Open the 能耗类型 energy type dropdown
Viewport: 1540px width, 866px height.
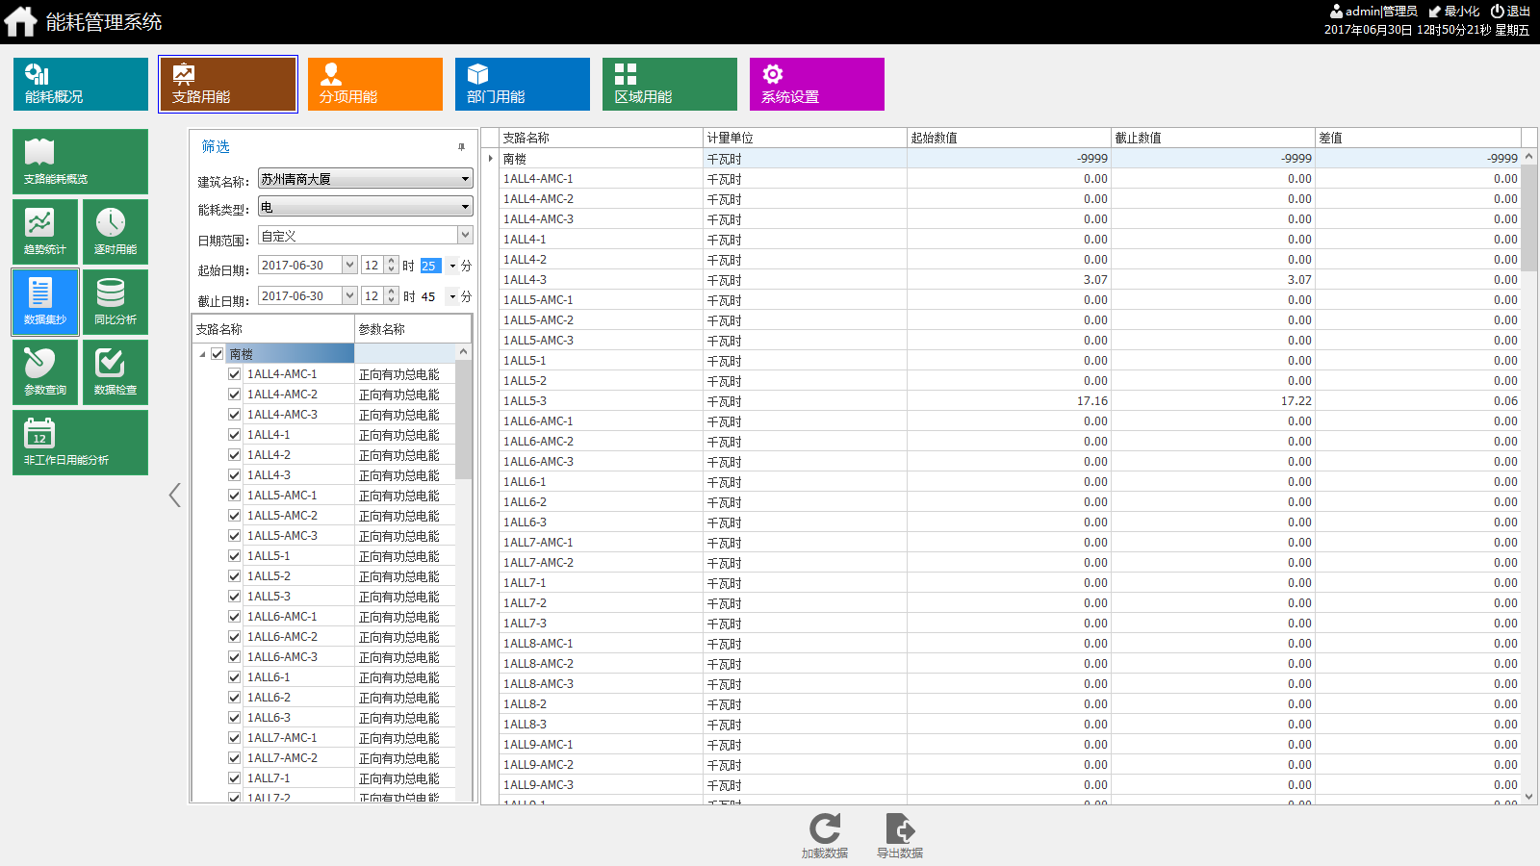(x=365, y=207)
